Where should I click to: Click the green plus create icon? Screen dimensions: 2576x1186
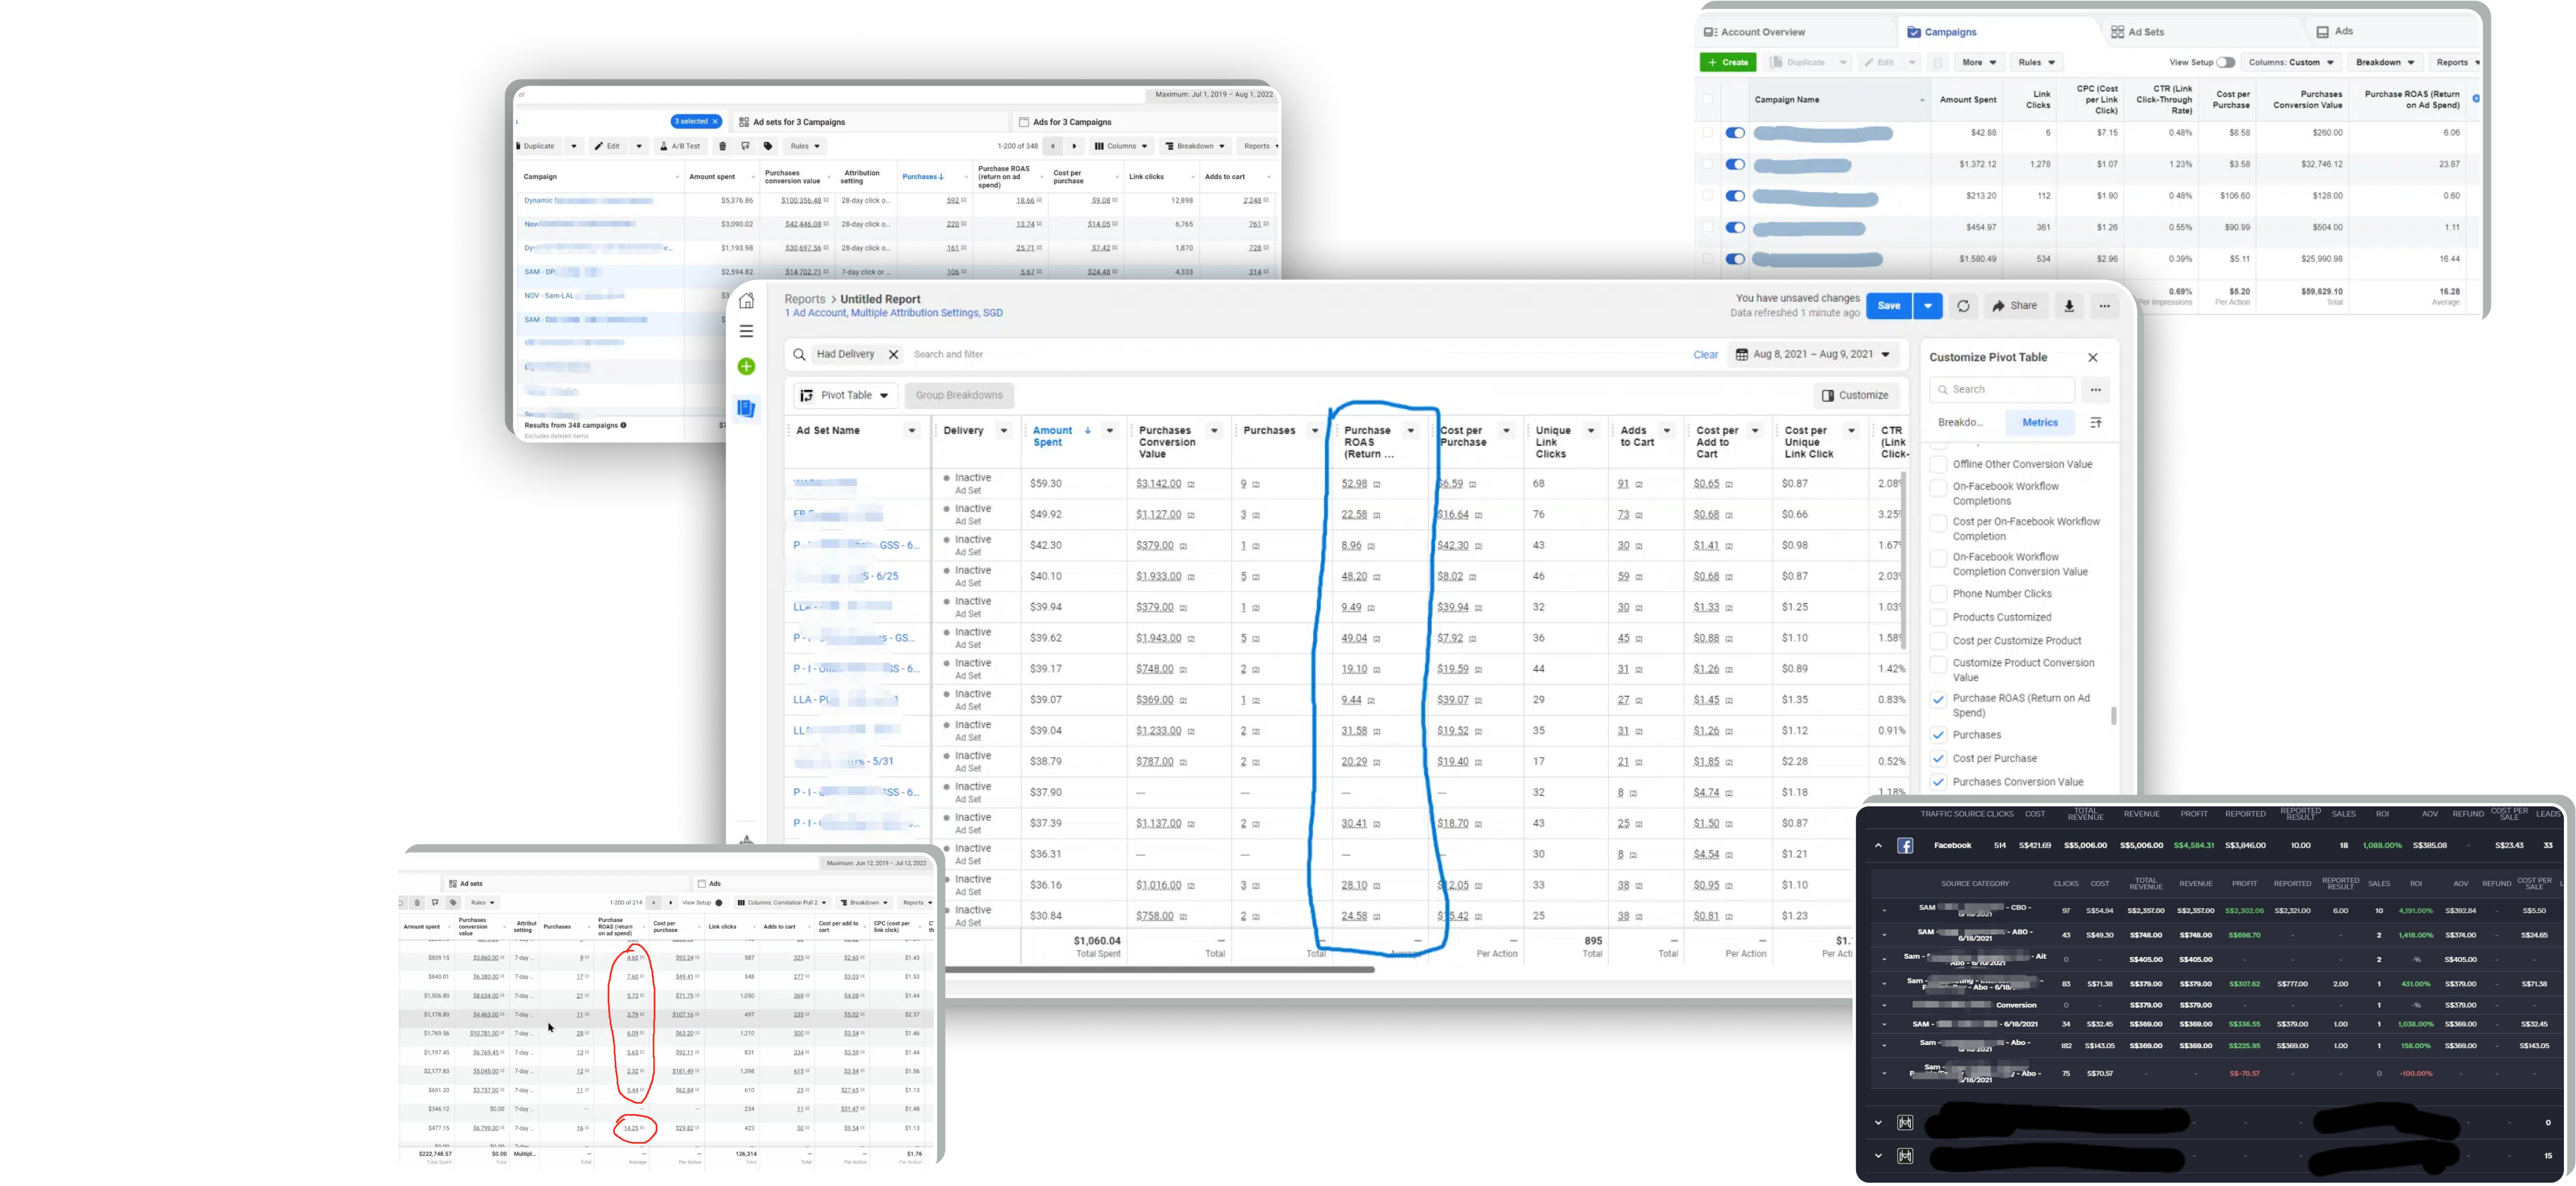pos(746,367)
